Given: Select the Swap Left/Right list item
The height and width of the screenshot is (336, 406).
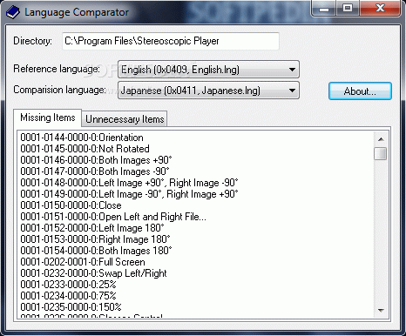Looking at the screenshot, I should [93, 273].
